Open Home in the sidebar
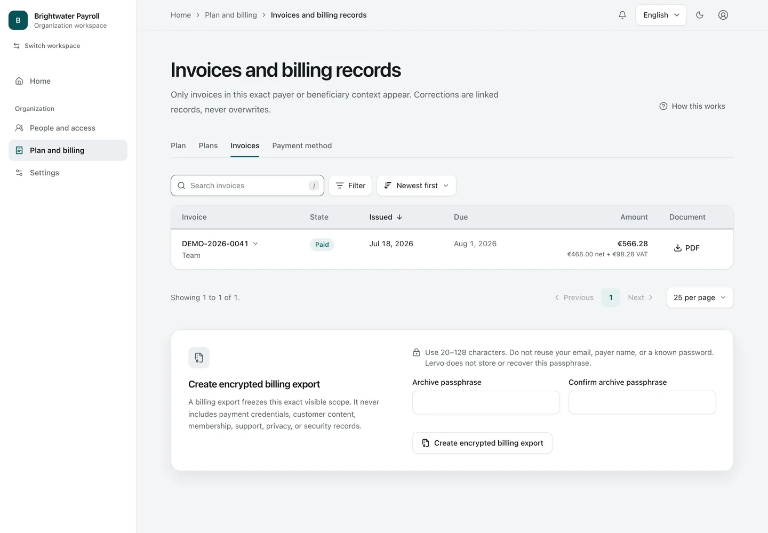The width and height of the screenshot is (768, 533). pos(68,81)
